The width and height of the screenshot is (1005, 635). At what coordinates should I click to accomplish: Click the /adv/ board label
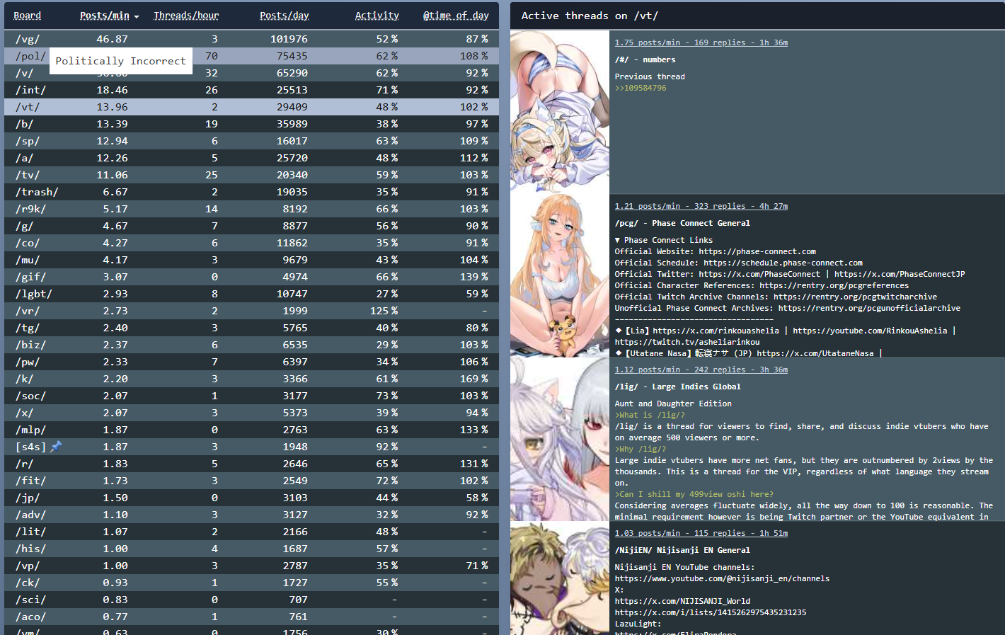tap(30, 515)
